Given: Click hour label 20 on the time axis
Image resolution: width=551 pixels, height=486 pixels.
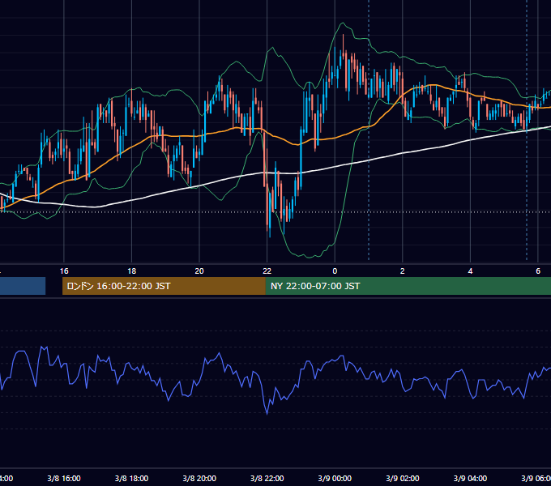Looking at the screenshot, I should pyautogui.click(x=199, y=271).
